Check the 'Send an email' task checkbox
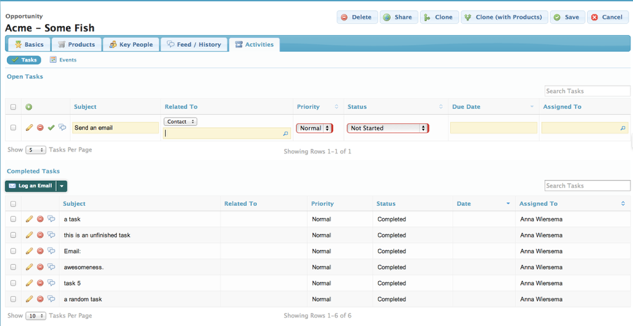 point(13,128)
